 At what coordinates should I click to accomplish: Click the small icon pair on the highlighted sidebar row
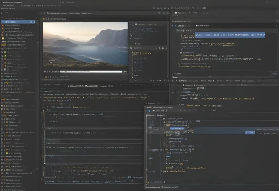point(33,22)
